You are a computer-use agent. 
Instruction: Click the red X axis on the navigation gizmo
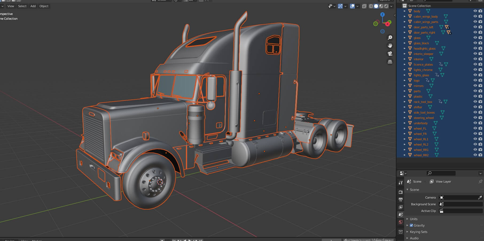point(387,24)
